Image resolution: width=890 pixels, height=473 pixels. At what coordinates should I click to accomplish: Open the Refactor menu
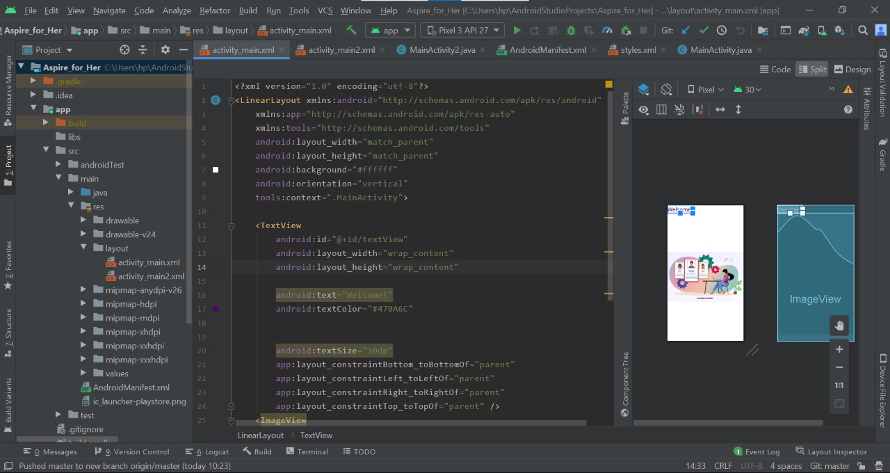(x=214, y=10)
